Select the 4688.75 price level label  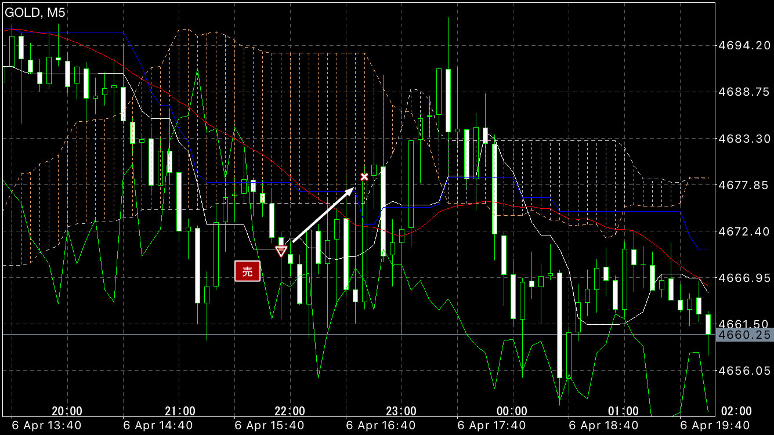coord(744,92)
